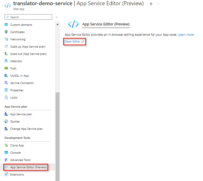Click the 'Web App' subtitle text
203x181 pixels.
[x=19, y=9]
